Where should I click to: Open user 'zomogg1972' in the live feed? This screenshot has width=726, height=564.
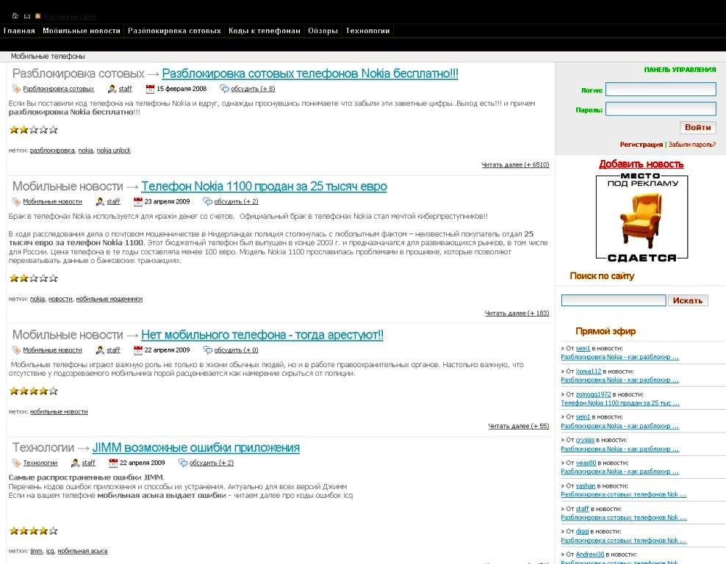click(593, 394)
